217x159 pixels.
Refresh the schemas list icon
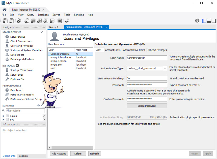tap(38, 105)
